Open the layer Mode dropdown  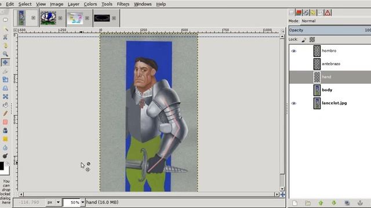(x=336, y=21)
